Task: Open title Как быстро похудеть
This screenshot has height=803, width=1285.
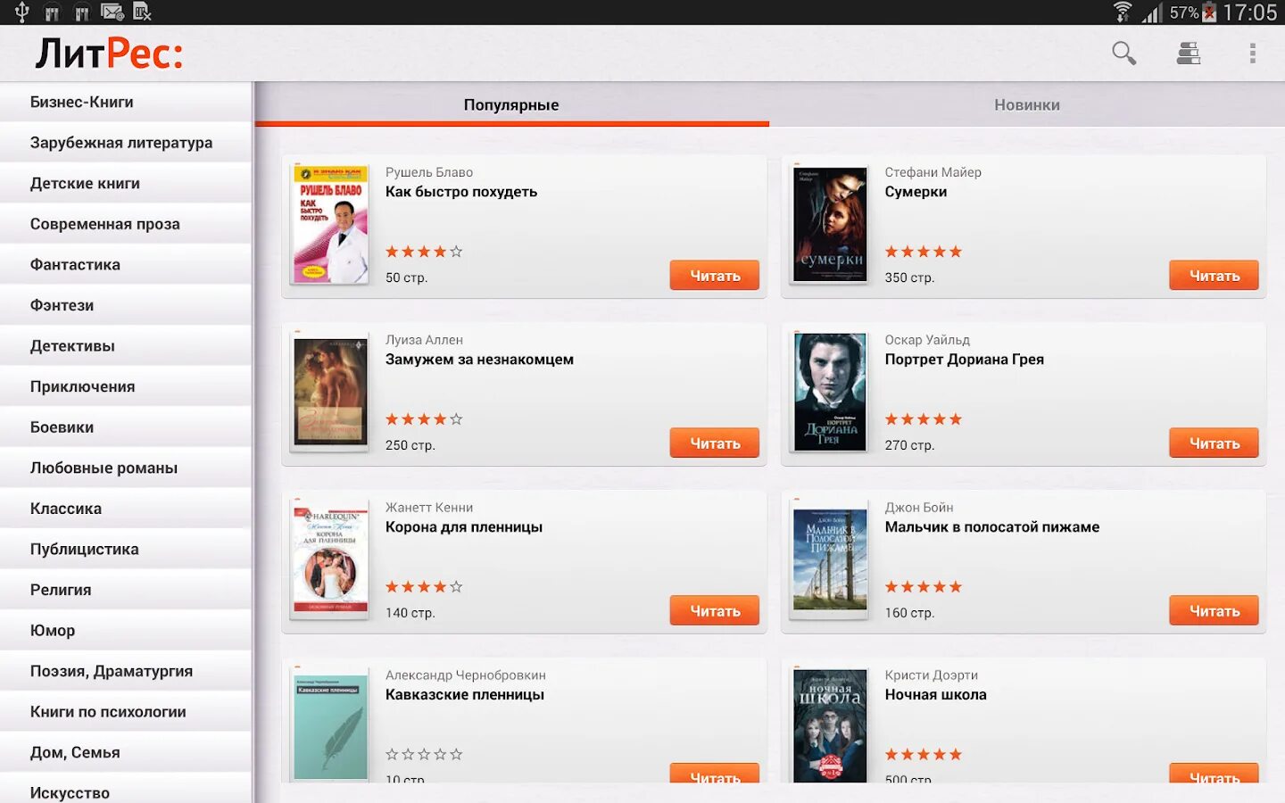Action: [461, 192]
